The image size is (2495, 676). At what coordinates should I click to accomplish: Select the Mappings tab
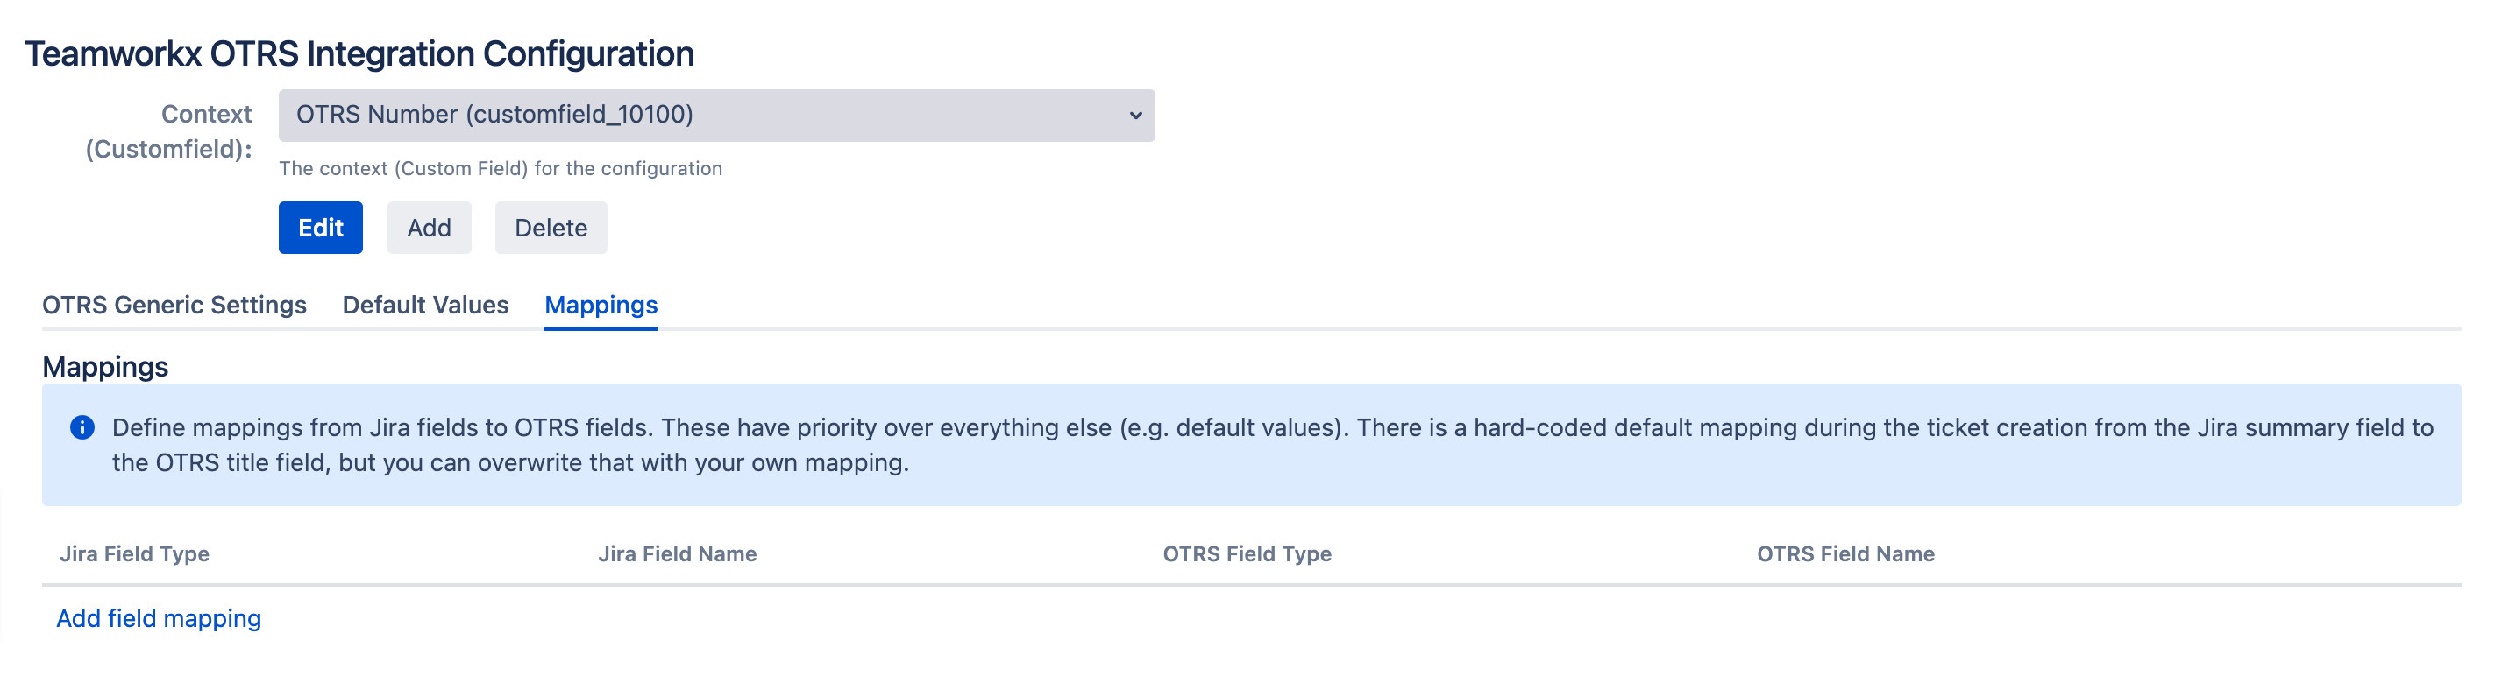[x=601, y=306]
